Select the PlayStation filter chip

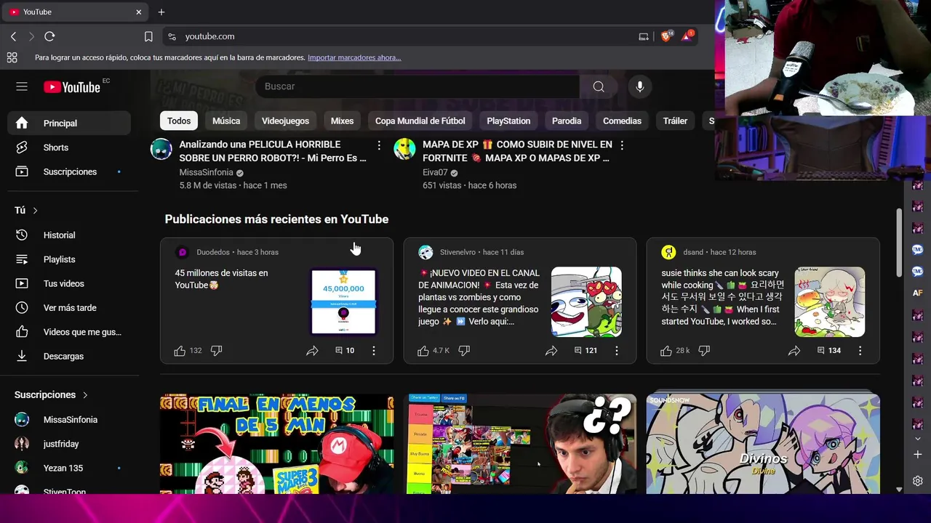[508, 121]
